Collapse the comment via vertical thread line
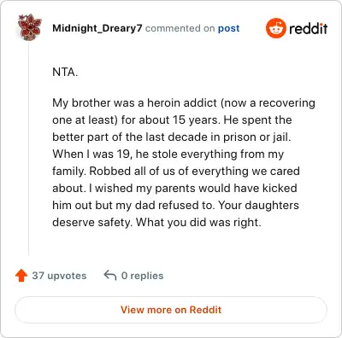Image resolution: width=342 pixels, height=338 pixels. [29, 148]
